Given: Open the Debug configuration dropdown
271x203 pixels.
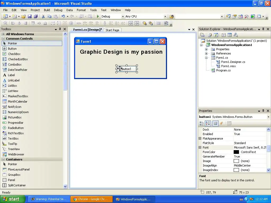Looking at the screenshot, I should coord(123,16).
